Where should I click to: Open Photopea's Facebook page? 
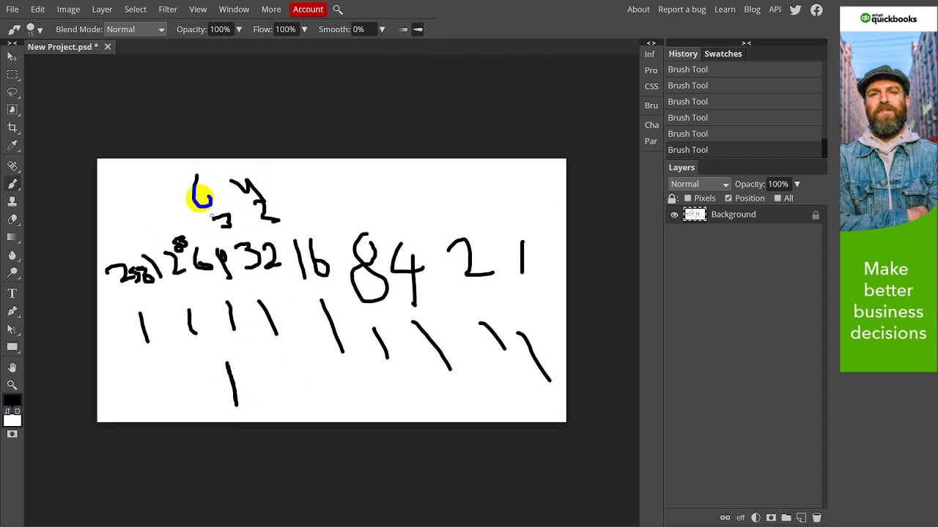[816, 10]
